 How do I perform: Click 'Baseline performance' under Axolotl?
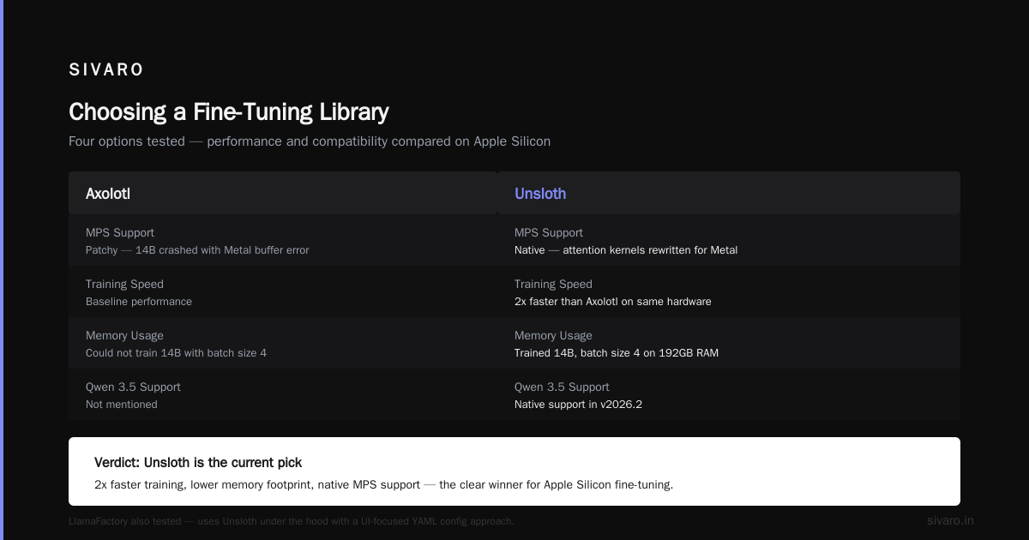(x=139, y=302)
